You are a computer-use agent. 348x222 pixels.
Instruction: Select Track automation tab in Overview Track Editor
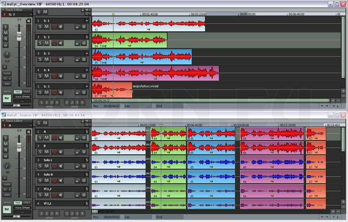(x=18, y=92)
